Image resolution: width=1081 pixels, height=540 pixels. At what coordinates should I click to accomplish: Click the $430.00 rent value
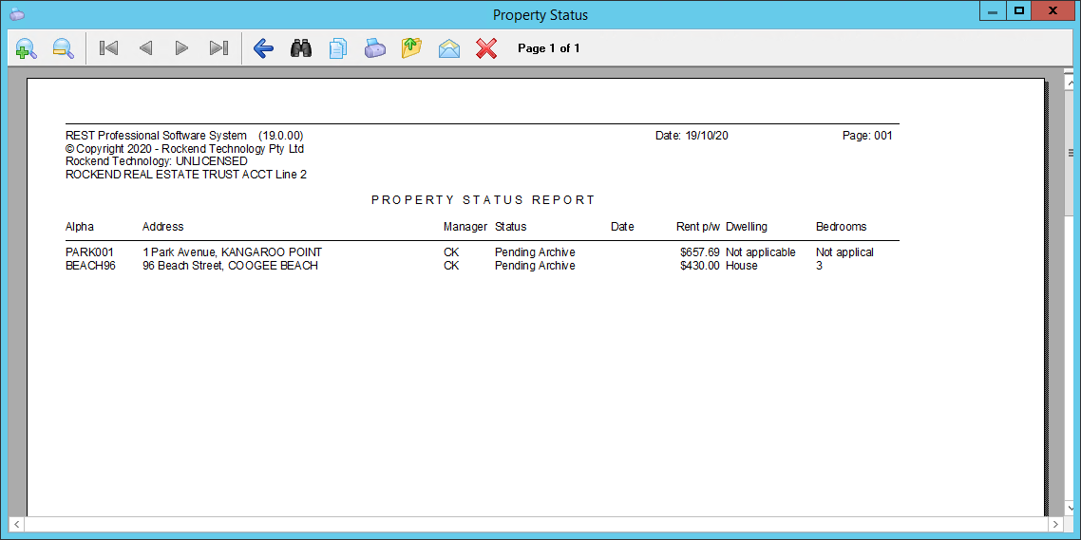click(x=699, y=266)
